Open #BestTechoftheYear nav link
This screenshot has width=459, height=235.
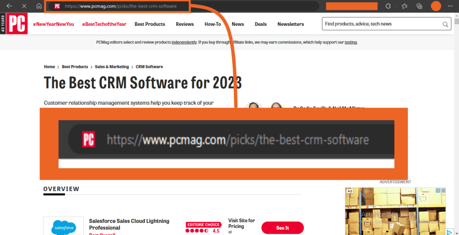click(104, 24)
